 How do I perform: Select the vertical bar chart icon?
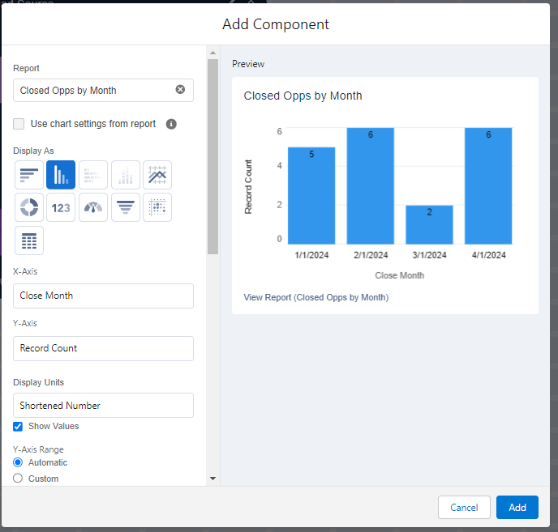[61, 175]
